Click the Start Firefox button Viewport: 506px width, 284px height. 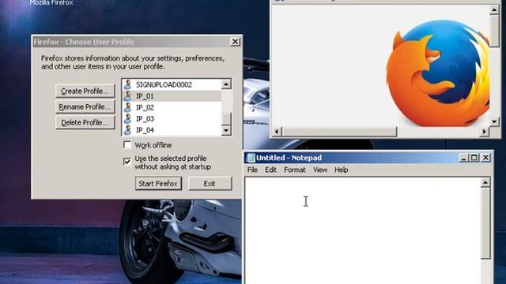tap(158, 184)
